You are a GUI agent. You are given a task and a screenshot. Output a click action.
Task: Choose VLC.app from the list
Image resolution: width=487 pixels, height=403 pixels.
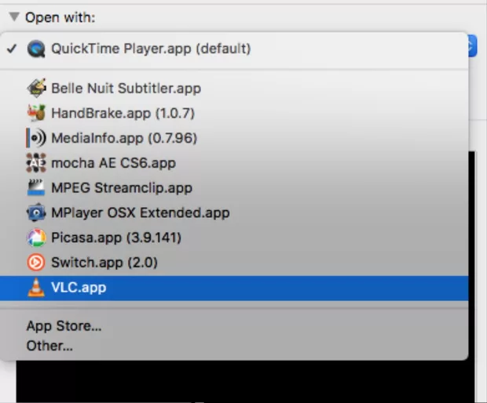[x=79, y=288]
